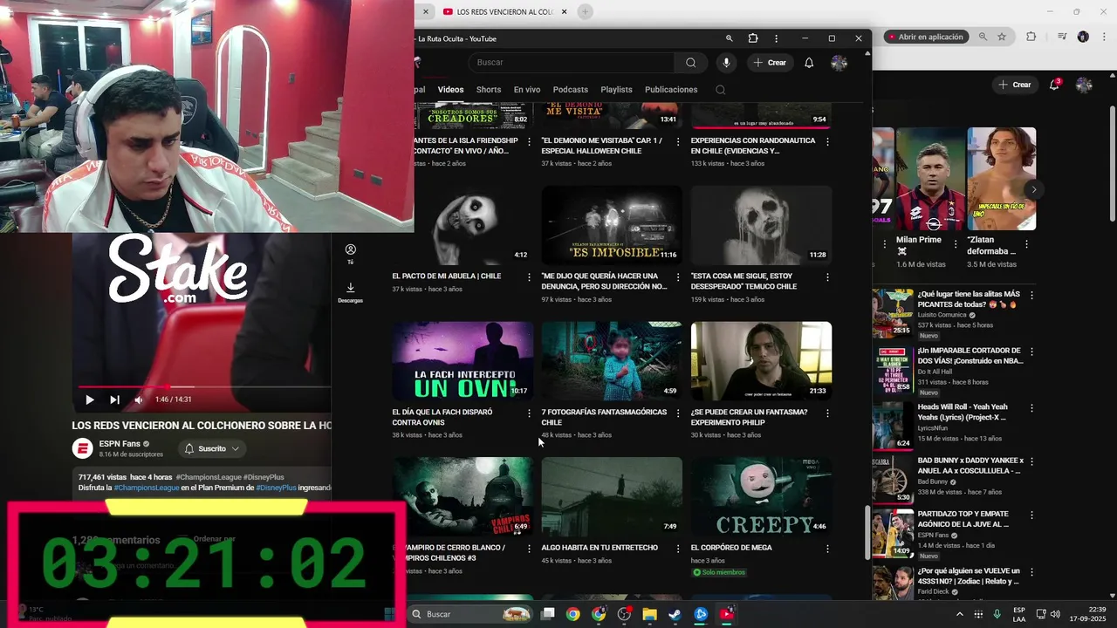
Task: Open account avatar in the front YouTube window
Action: click(x=839, y=63)
